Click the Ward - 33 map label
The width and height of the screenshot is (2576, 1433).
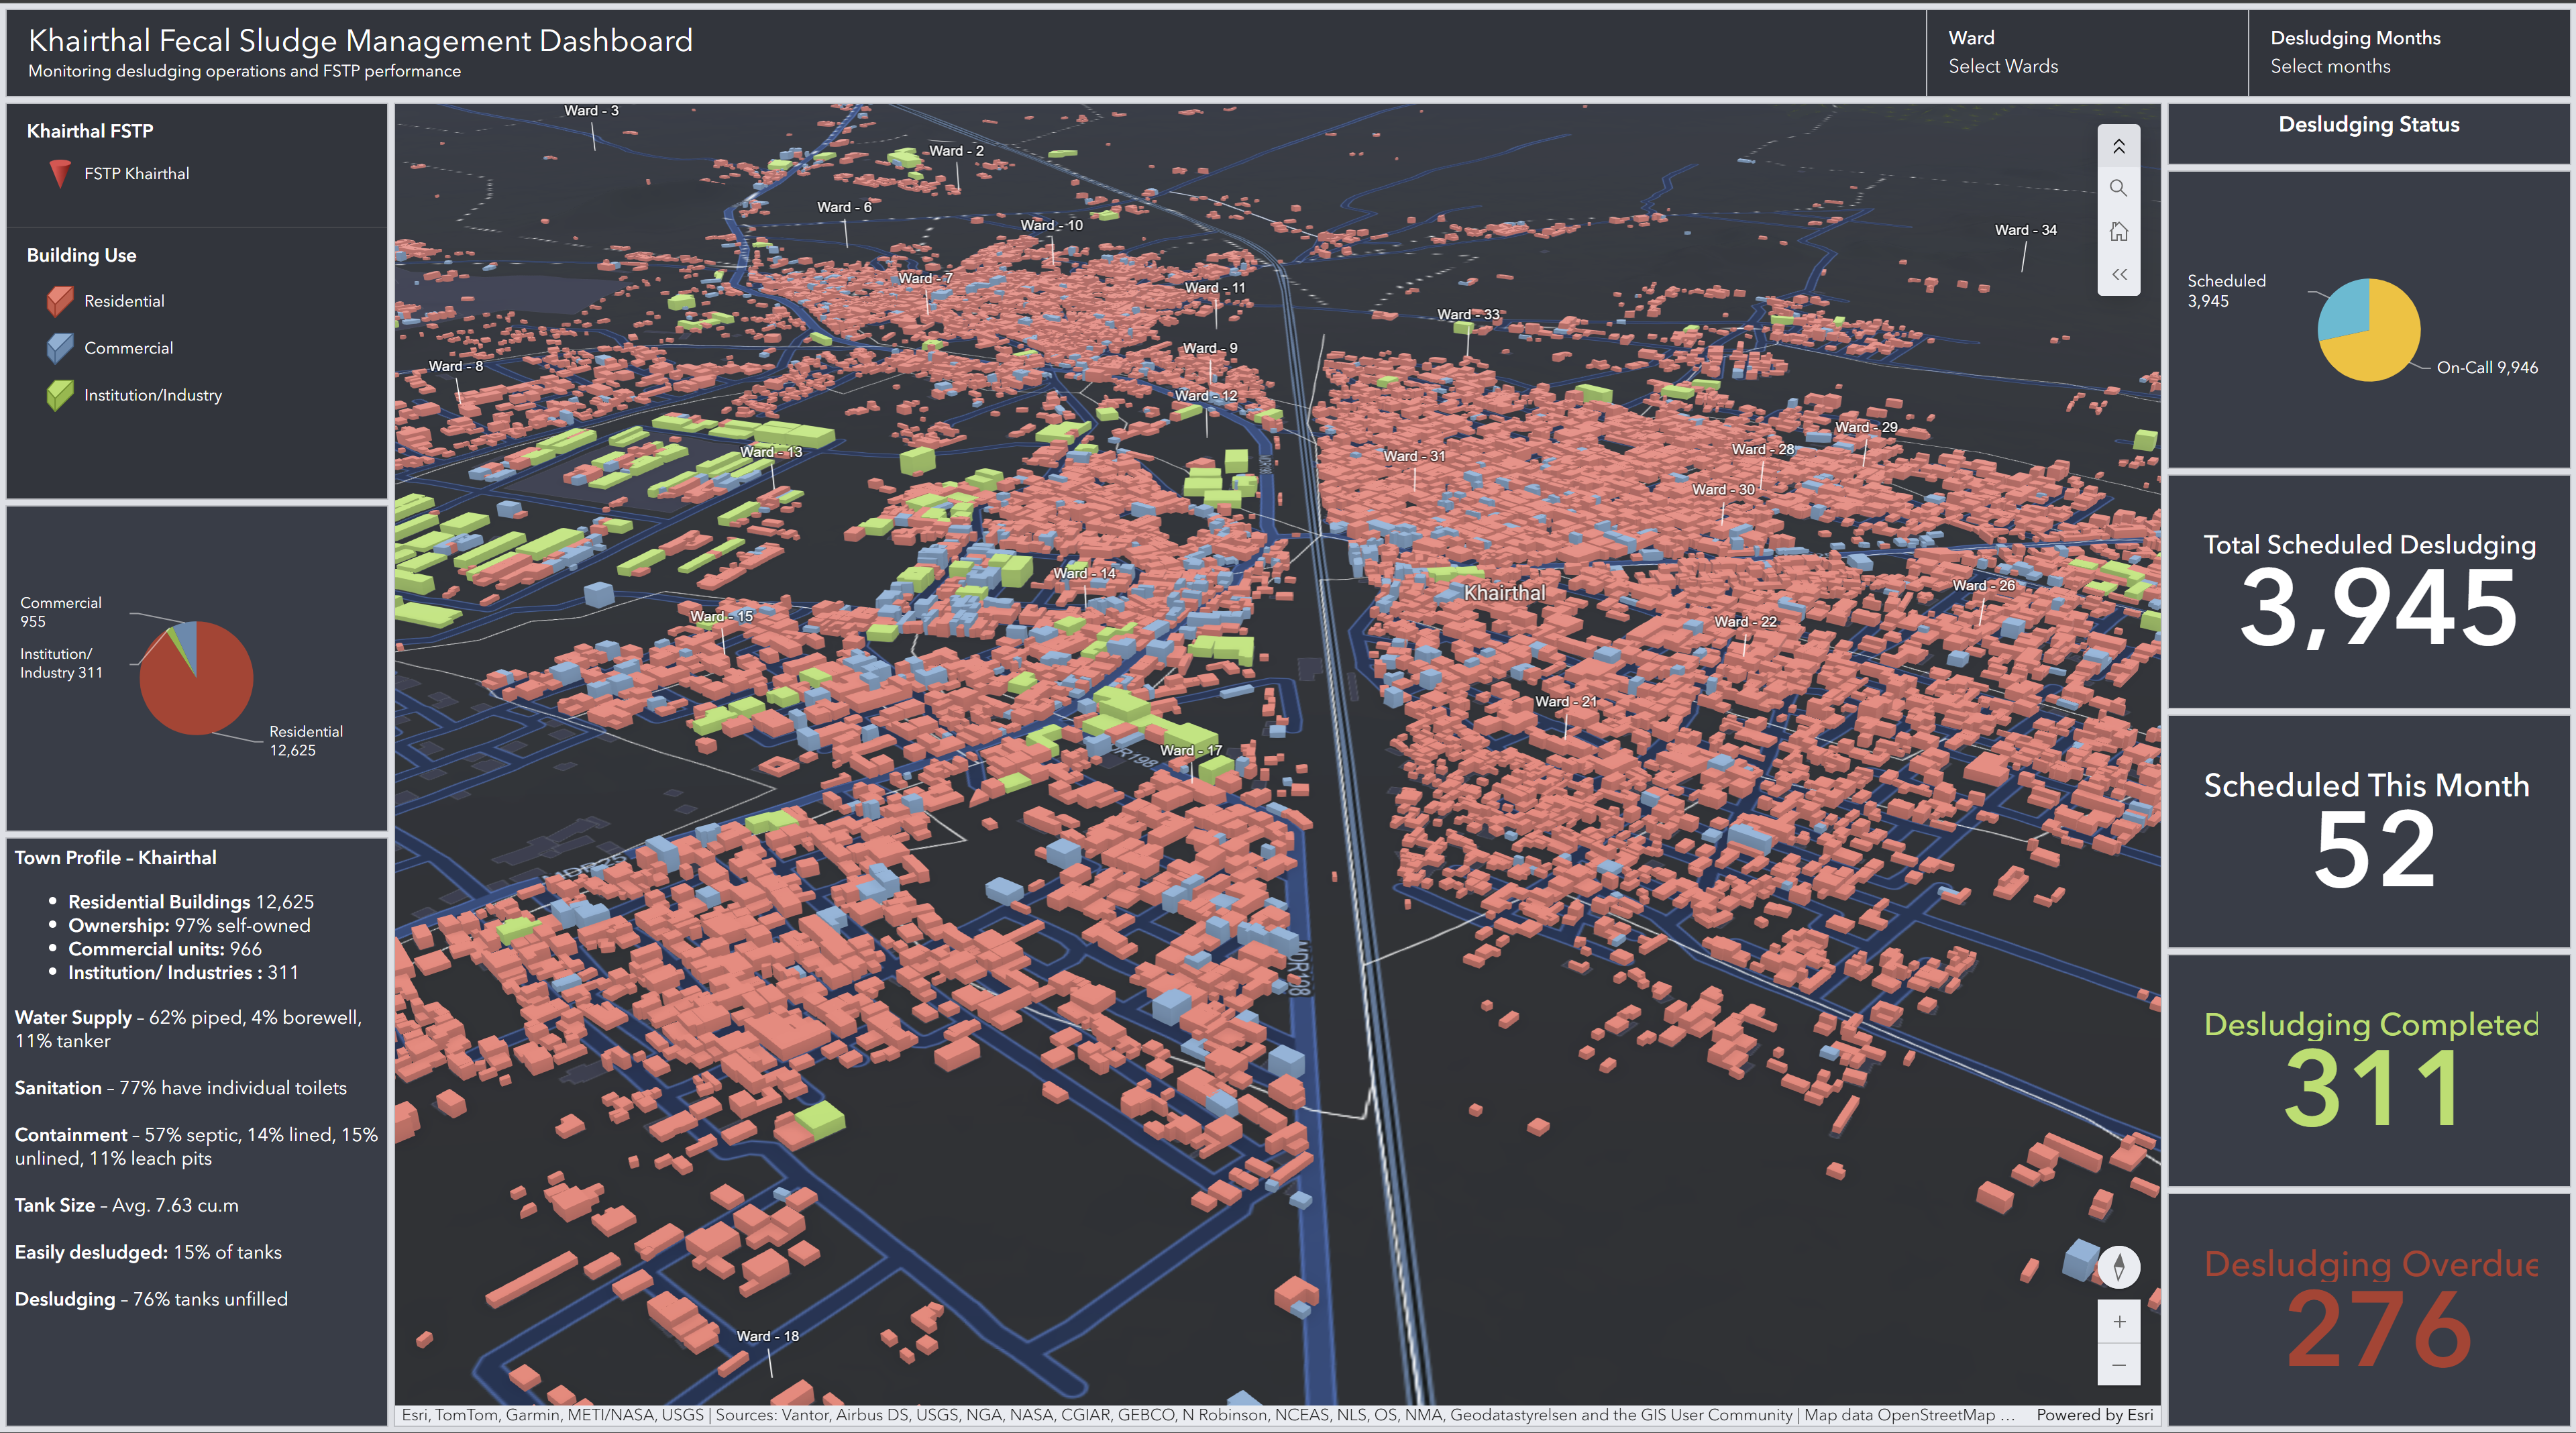coord(1468,315)
